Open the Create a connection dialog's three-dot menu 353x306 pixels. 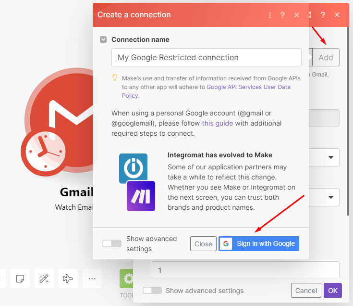(270, 15)
